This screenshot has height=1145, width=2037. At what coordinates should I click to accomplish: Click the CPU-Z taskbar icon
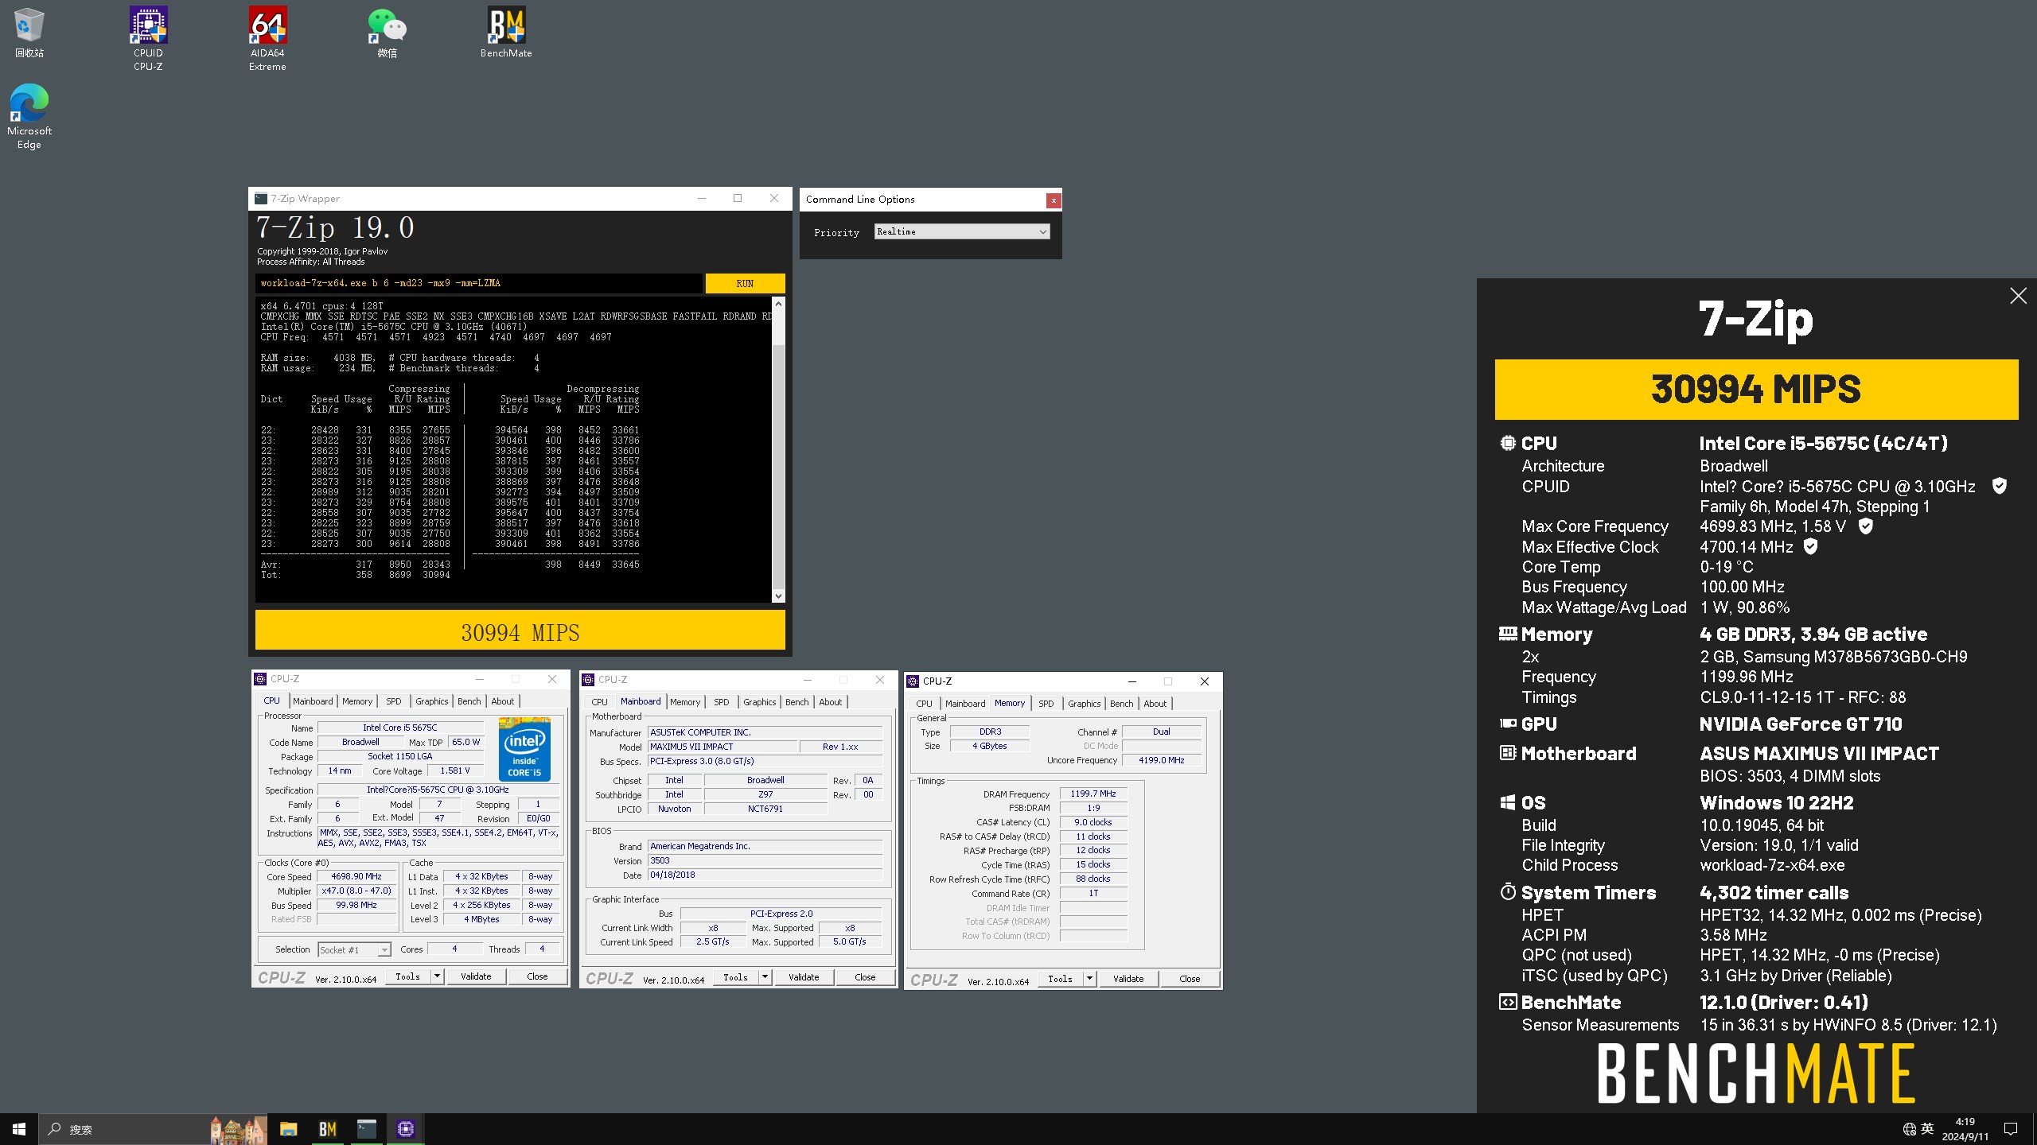click(405, 1129)
